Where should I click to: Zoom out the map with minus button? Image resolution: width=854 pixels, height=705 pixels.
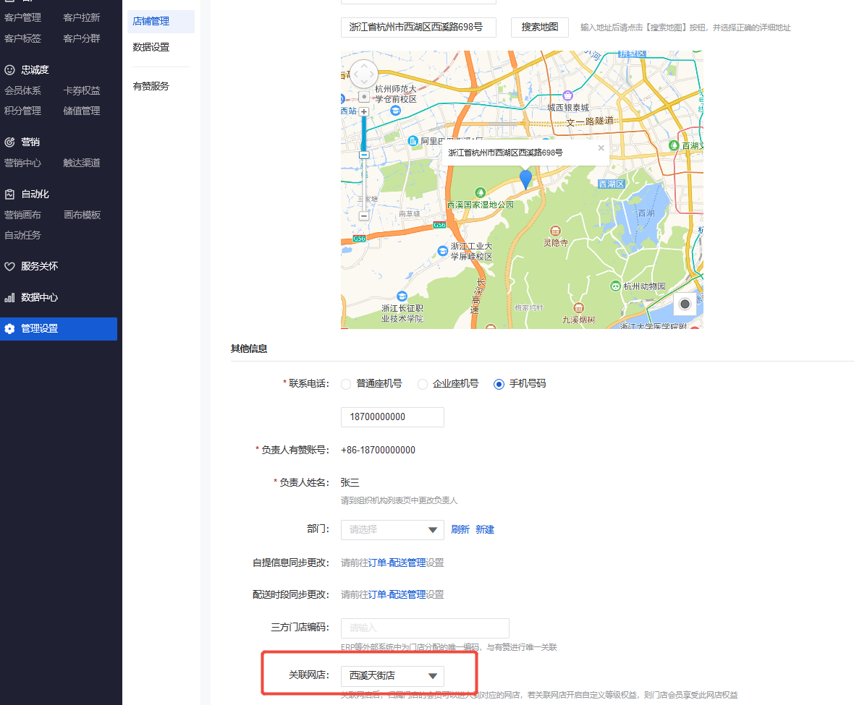coord(364,216)
